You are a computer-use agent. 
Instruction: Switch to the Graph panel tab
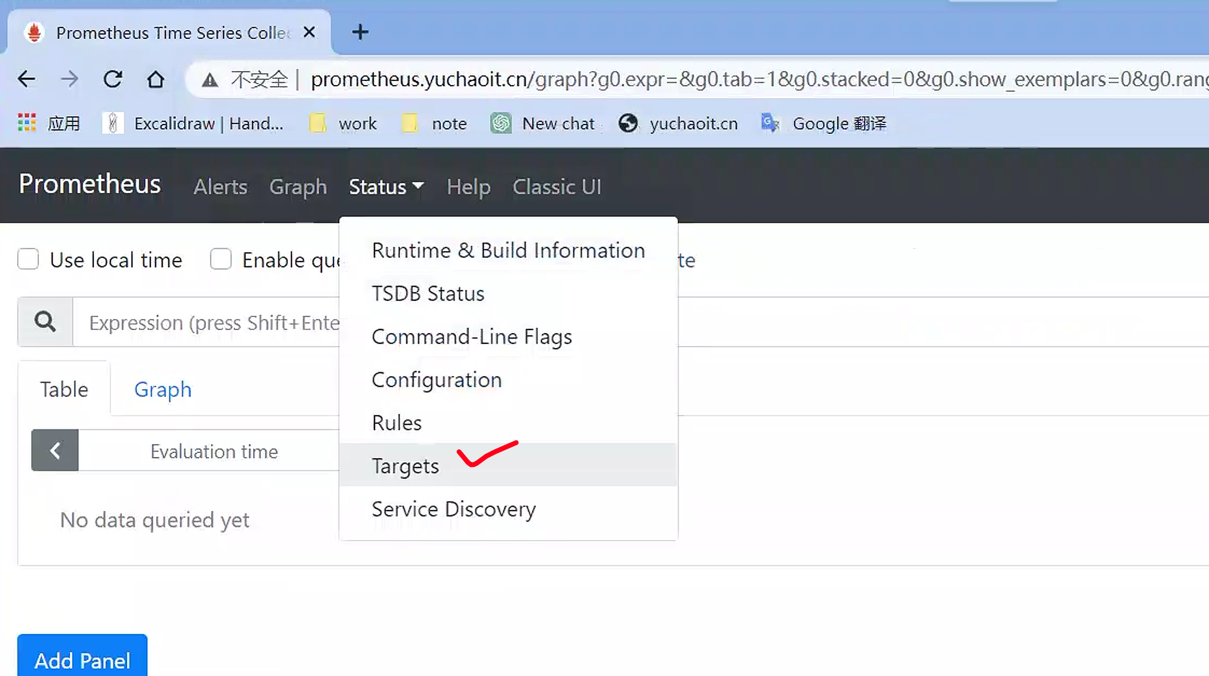tap(163, 389)
